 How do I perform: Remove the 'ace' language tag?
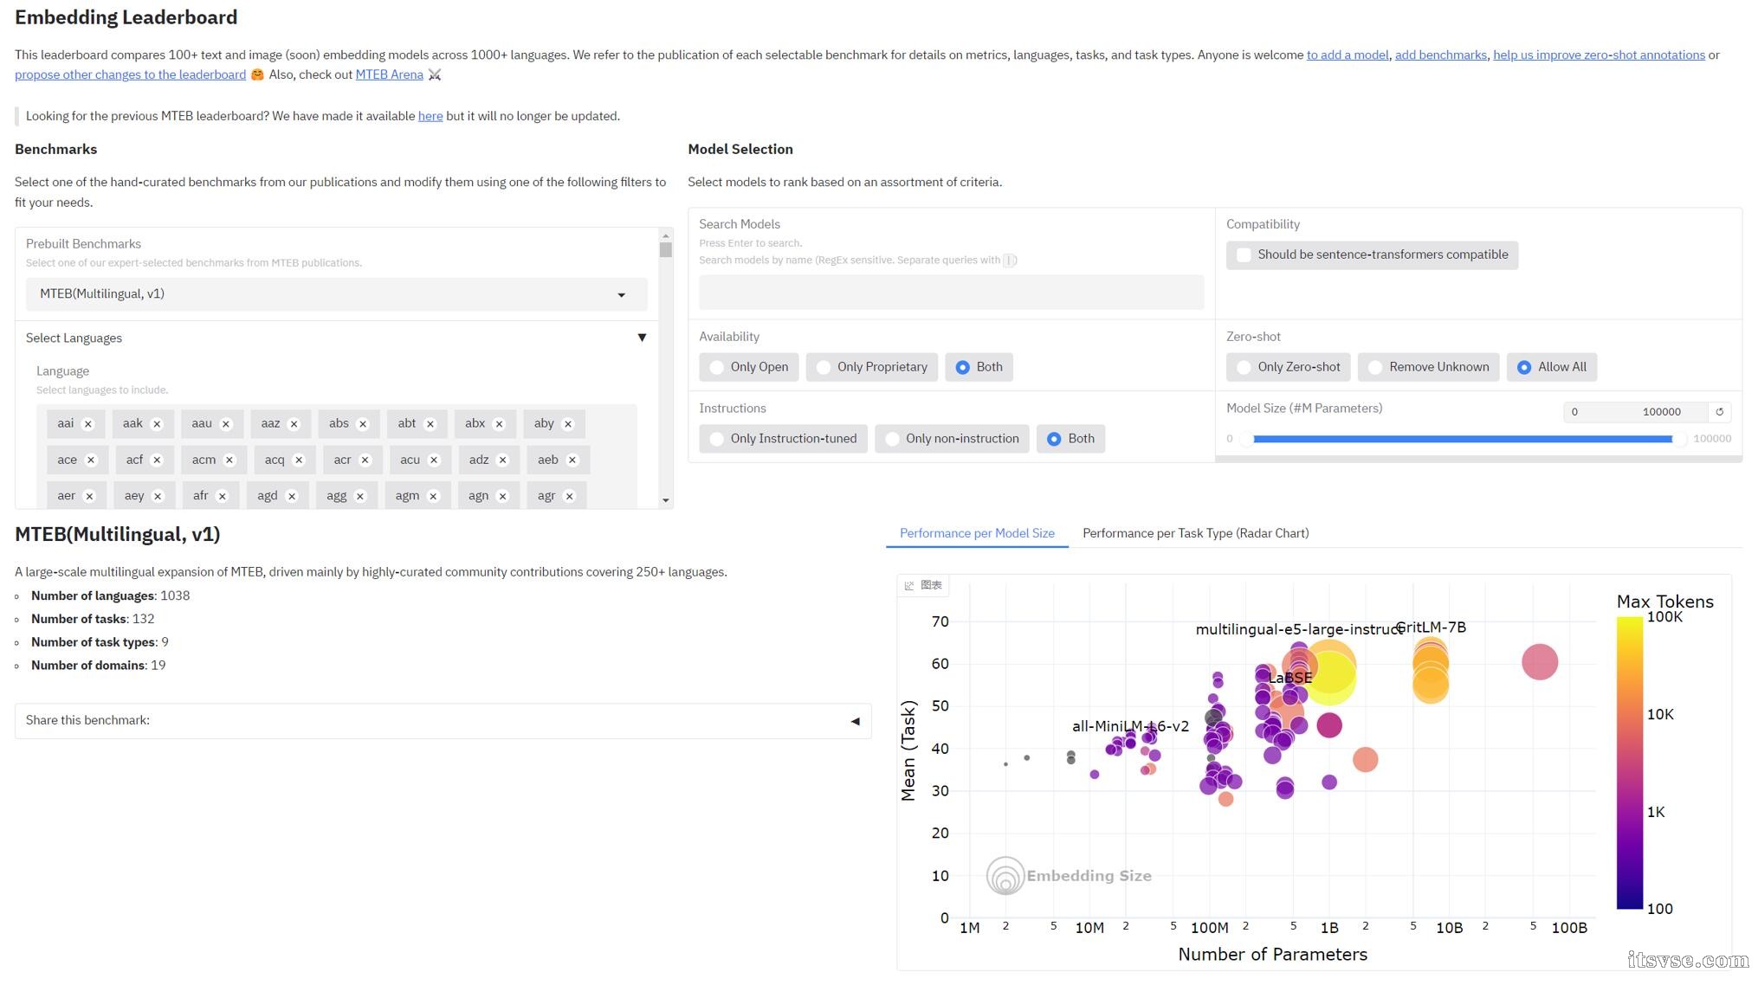coord(91,460)
